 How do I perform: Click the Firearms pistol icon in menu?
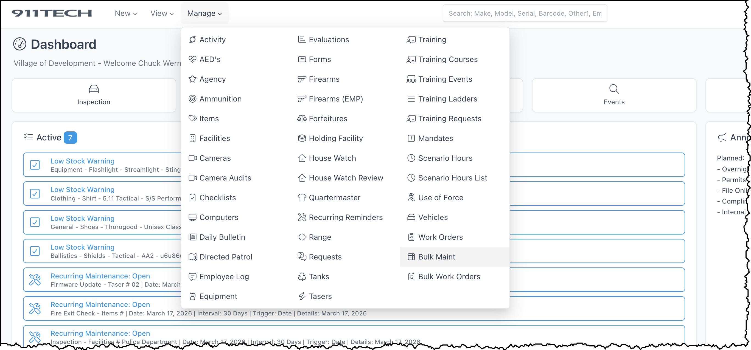302,79
